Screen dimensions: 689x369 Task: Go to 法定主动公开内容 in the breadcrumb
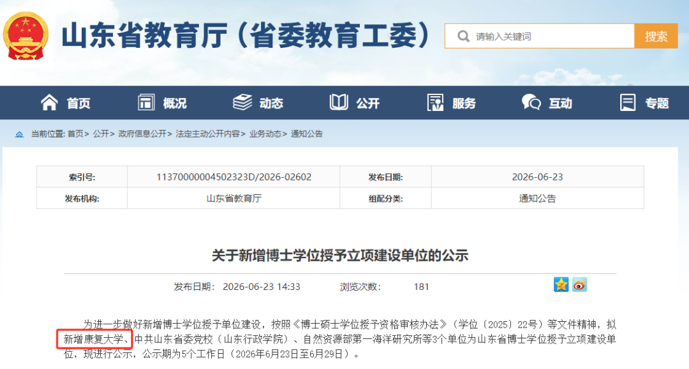[208, 134]
